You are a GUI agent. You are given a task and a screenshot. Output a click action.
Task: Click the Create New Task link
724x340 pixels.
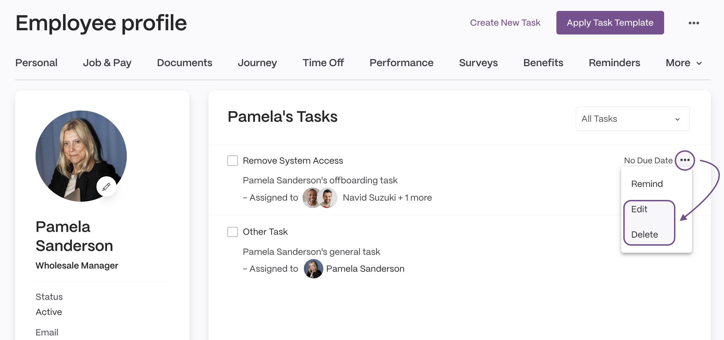pos(505,23)
